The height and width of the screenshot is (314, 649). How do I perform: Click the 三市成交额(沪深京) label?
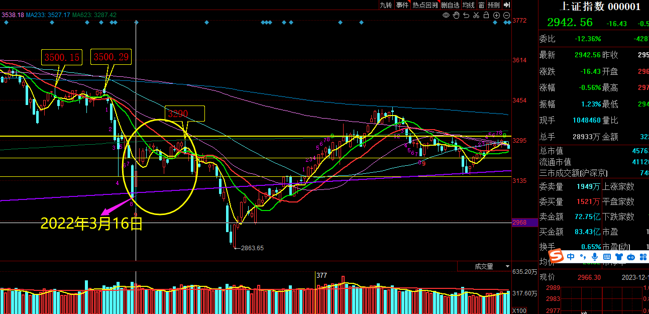[574, 173]
